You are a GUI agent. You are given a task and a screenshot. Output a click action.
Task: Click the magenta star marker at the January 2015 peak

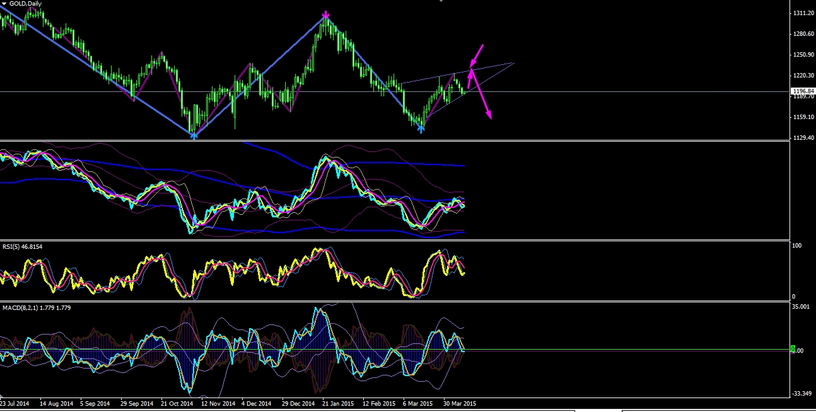pyautogui.click(x=325, y=14)
